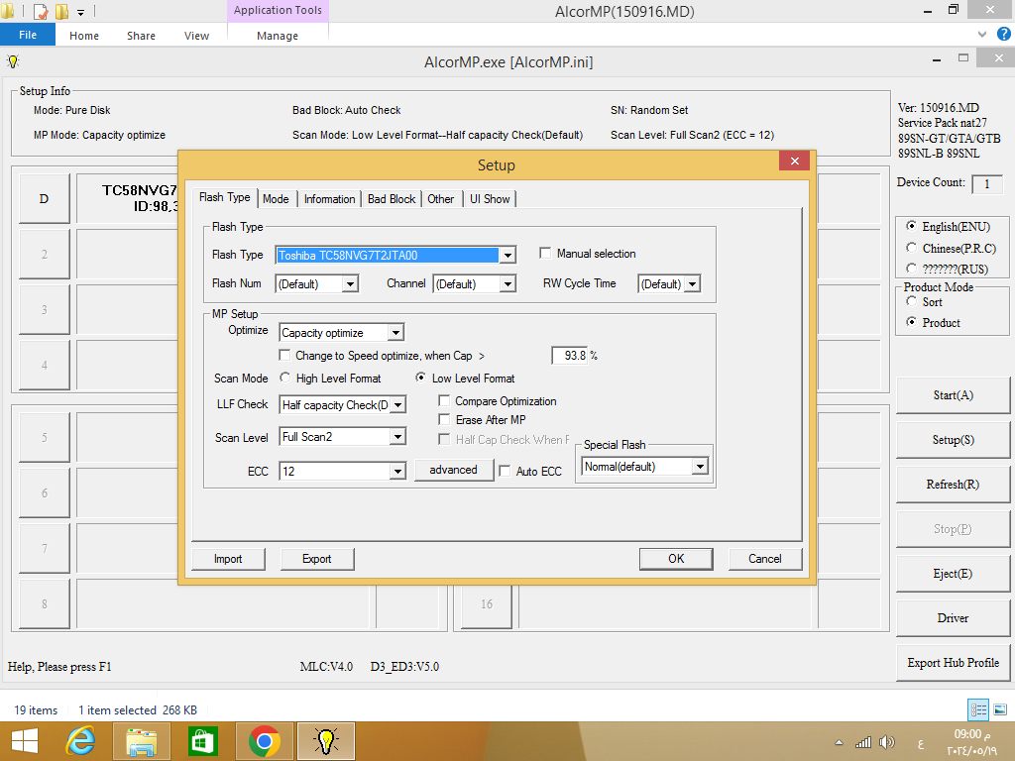The height and width of the screenshot is (761, 1015).
Task: Select Sort product mode radio
Action: pyautogui.click(x=912, y=301)
